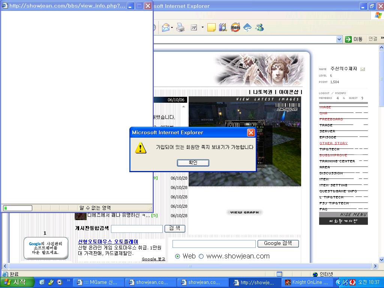Click the popup window loading progress bar
This screenshot has height=288, width=384.
pyautogui.click(x=18, y=208)
